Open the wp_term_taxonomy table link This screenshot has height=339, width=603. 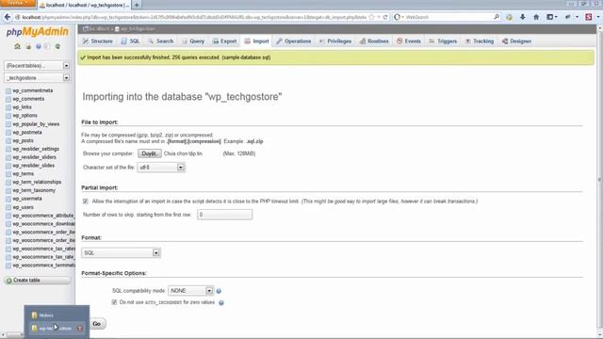34,190
